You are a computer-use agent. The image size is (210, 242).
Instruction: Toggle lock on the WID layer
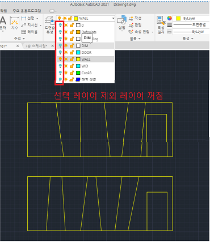[72, 66]
